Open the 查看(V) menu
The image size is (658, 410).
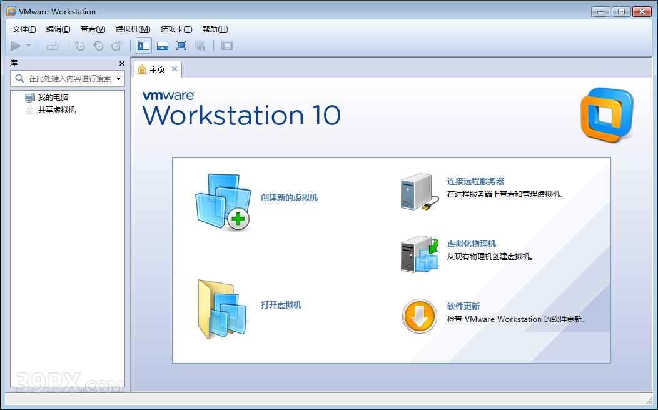coord(93,29)
